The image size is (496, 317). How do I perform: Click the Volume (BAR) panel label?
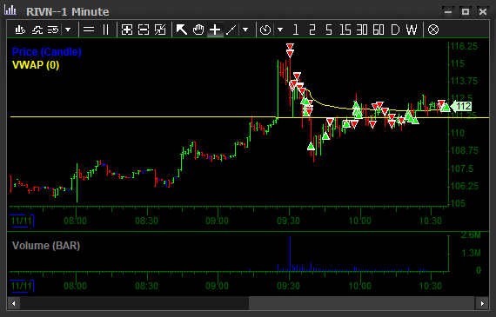point(46,245)
